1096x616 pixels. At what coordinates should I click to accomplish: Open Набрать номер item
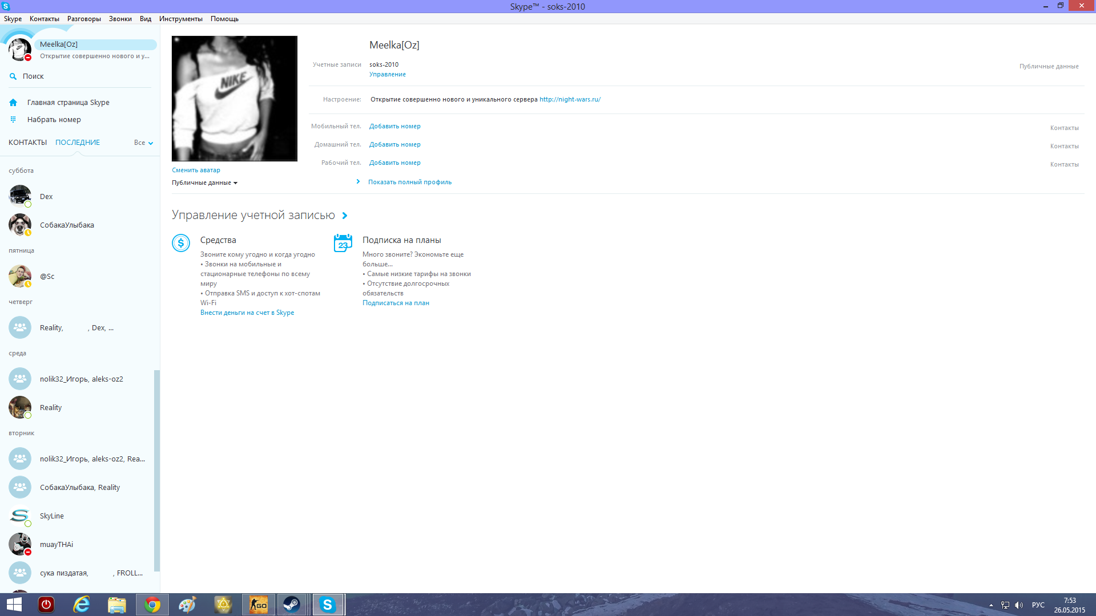point(54,120)
